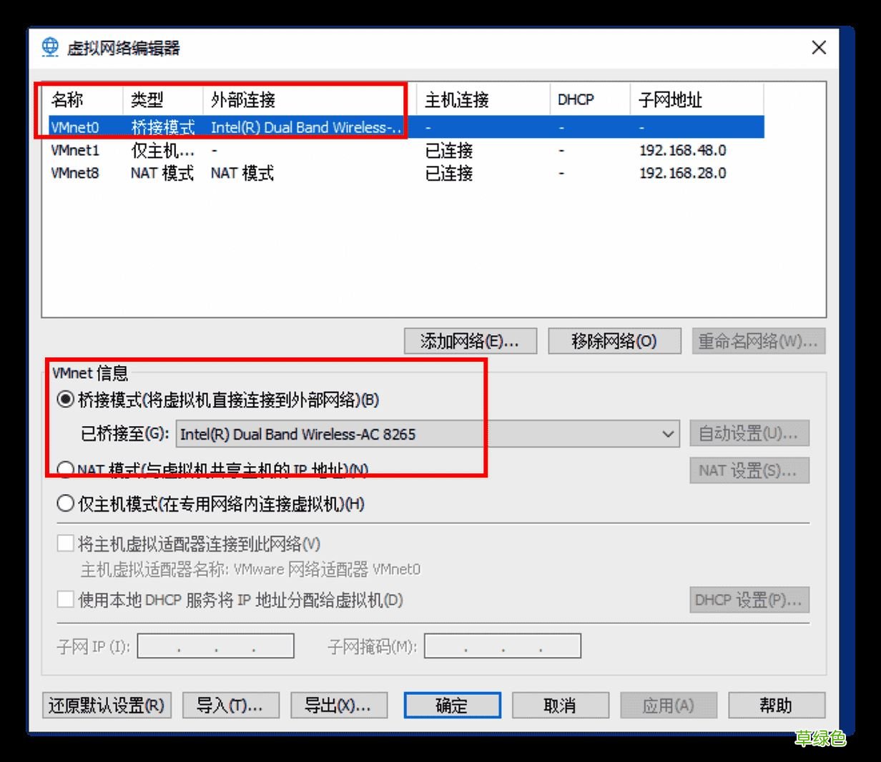Close the 虚拟网络编辑器 dialog
This screenshot has height=762, width=881.
[819, 47]
